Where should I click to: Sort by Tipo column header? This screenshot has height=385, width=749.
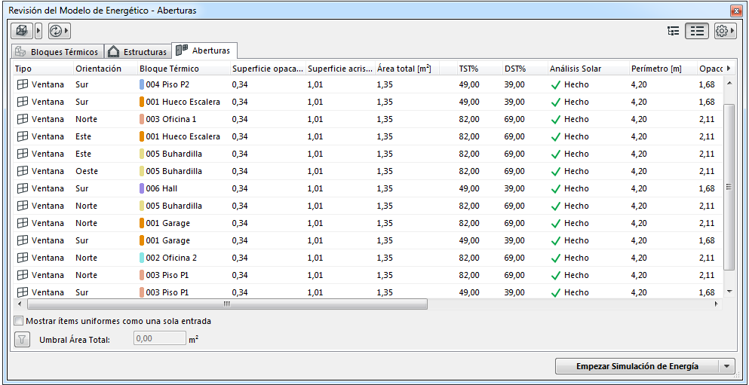click(42, 69)
